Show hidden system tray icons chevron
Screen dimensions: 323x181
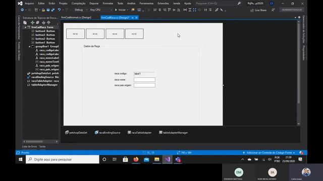coord(242,159)
